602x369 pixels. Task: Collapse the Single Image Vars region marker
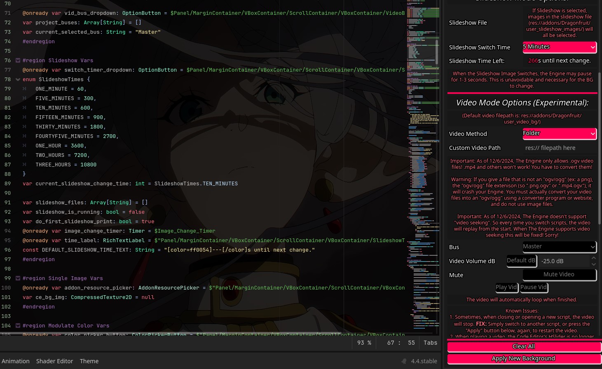tap(18, 278)
